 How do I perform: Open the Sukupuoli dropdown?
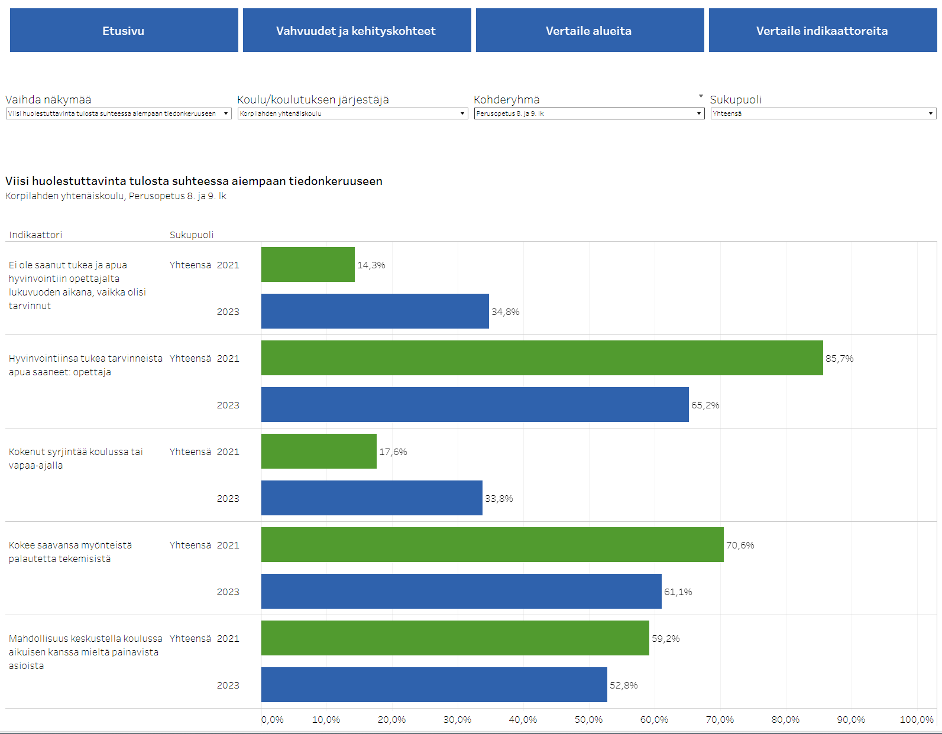tap(823, 113)
